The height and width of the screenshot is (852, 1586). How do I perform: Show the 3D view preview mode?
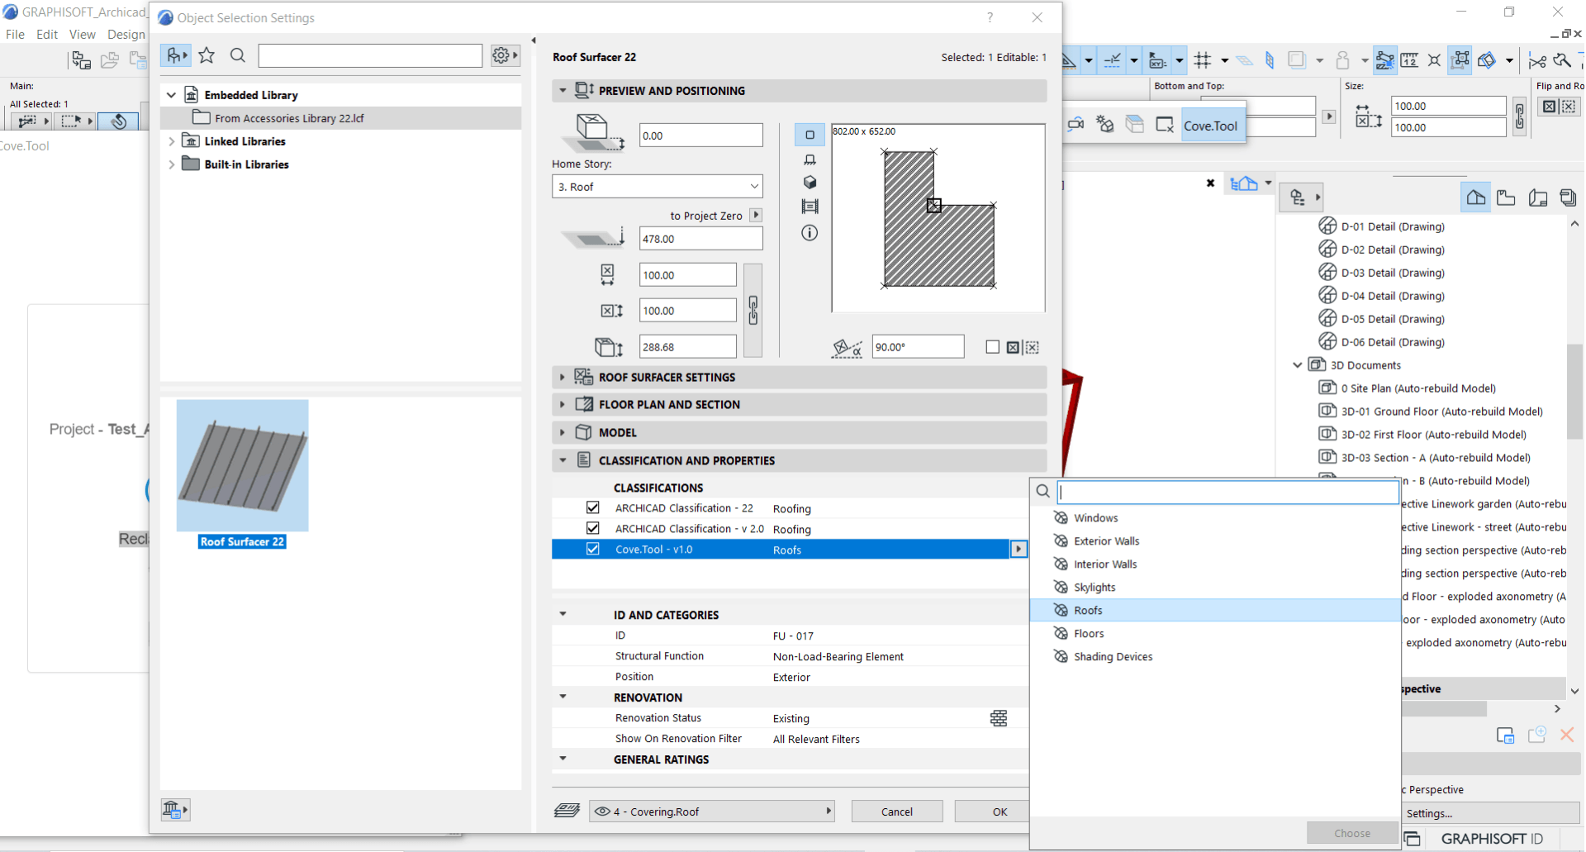pos(810,183)
